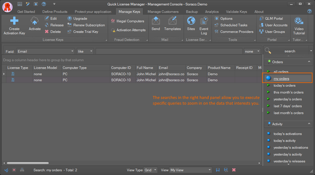Open Commerce Providers
This screenshot has height=175, width=315.
[234, 32]
